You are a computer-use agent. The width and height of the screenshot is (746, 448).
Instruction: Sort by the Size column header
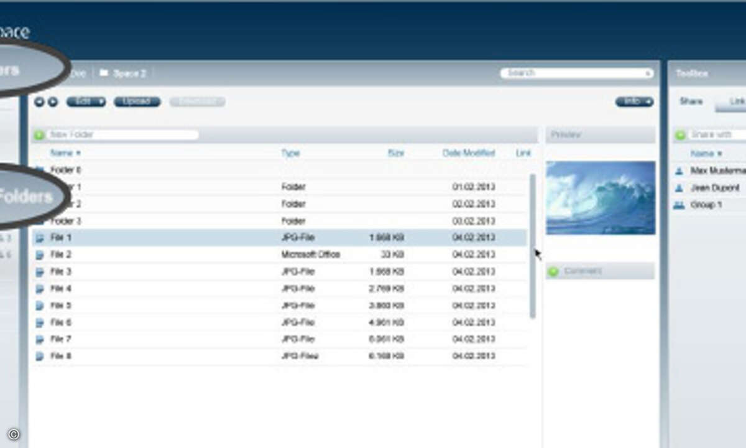coord(395,153)
